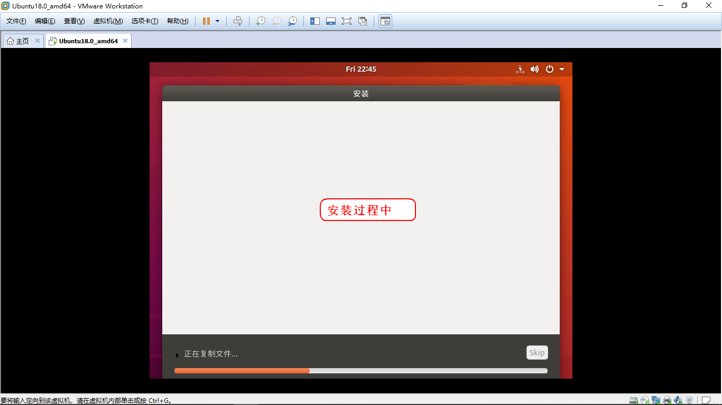Click the hard disk device status icon

pyautogui.click(x=633, y=400)
